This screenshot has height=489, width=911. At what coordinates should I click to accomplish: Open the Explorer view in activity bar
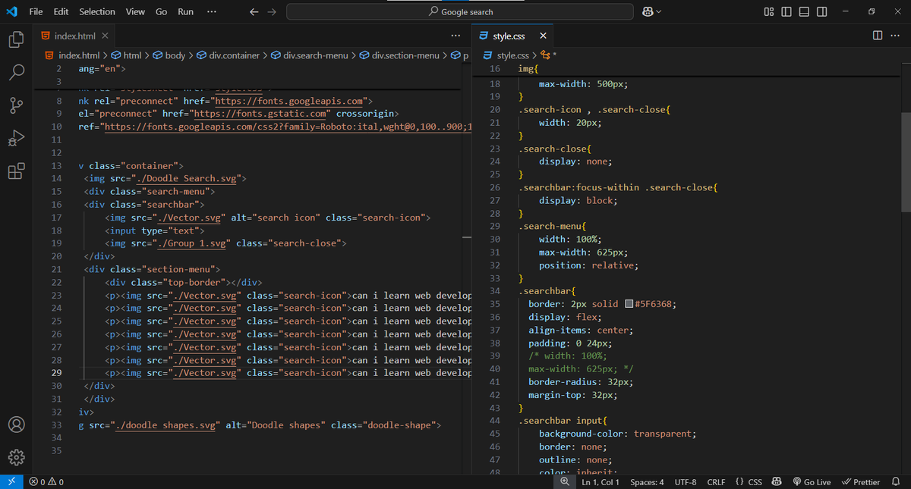point(17,39)
